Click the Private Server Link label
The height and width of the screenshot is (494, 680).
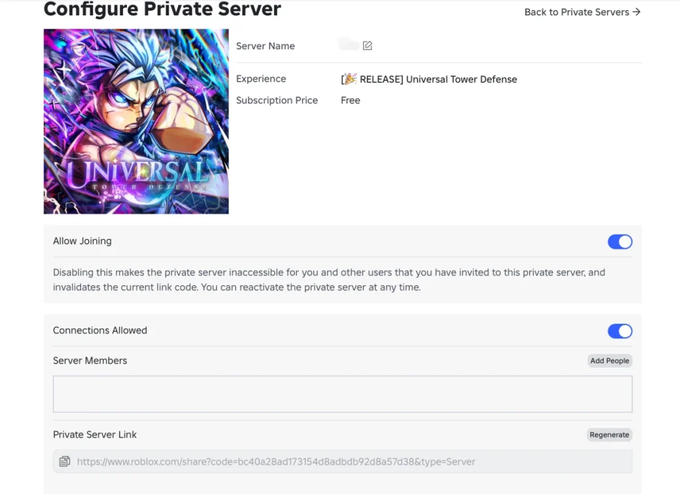[94, 435]
